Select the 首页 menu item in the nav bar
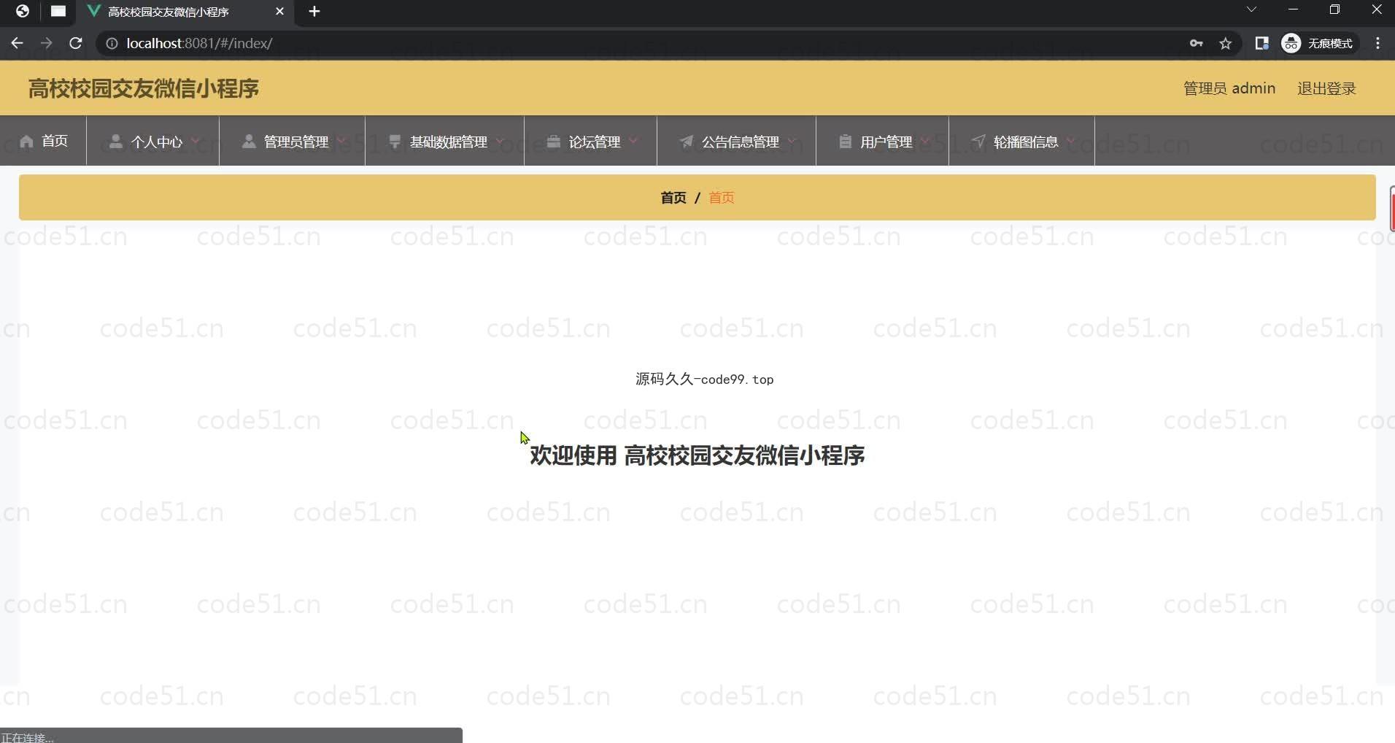Viewport: 1395px width, 743px height. (44, 140)
